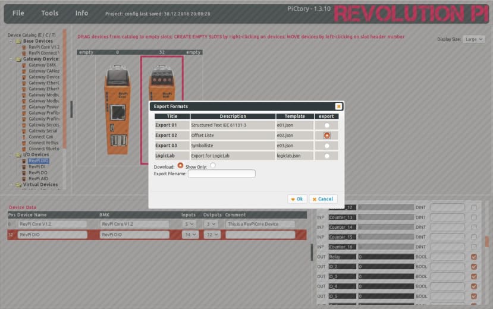Open Inputs dropdown for RevPi DIO row
The image size is (493, 309).
click(190, 235)
